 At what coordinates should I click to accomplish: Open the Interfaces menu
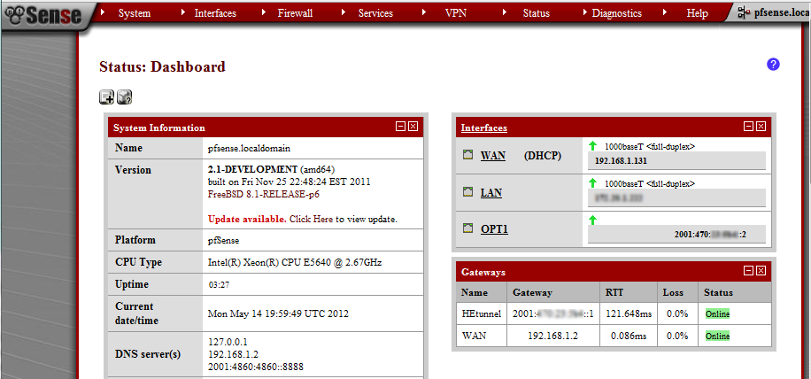coord(215,13)
